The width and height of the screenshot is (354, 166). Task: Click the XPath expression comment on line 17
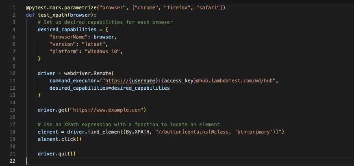coord(129,125)
